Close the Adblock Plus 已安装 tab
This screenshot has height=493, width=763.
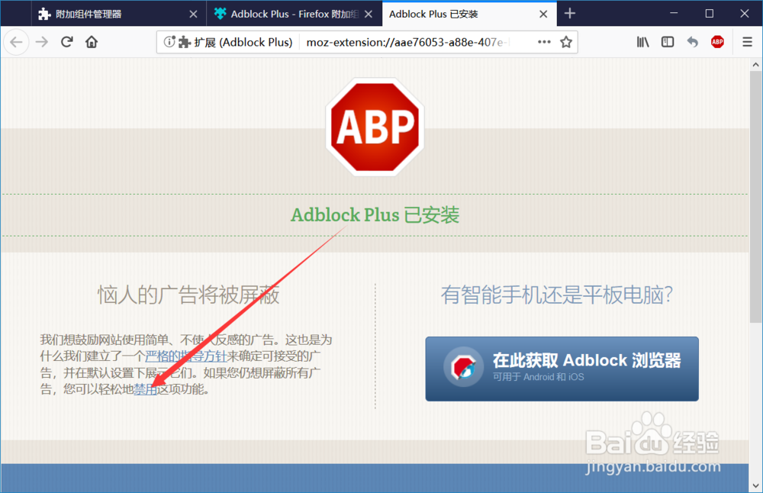543,14
